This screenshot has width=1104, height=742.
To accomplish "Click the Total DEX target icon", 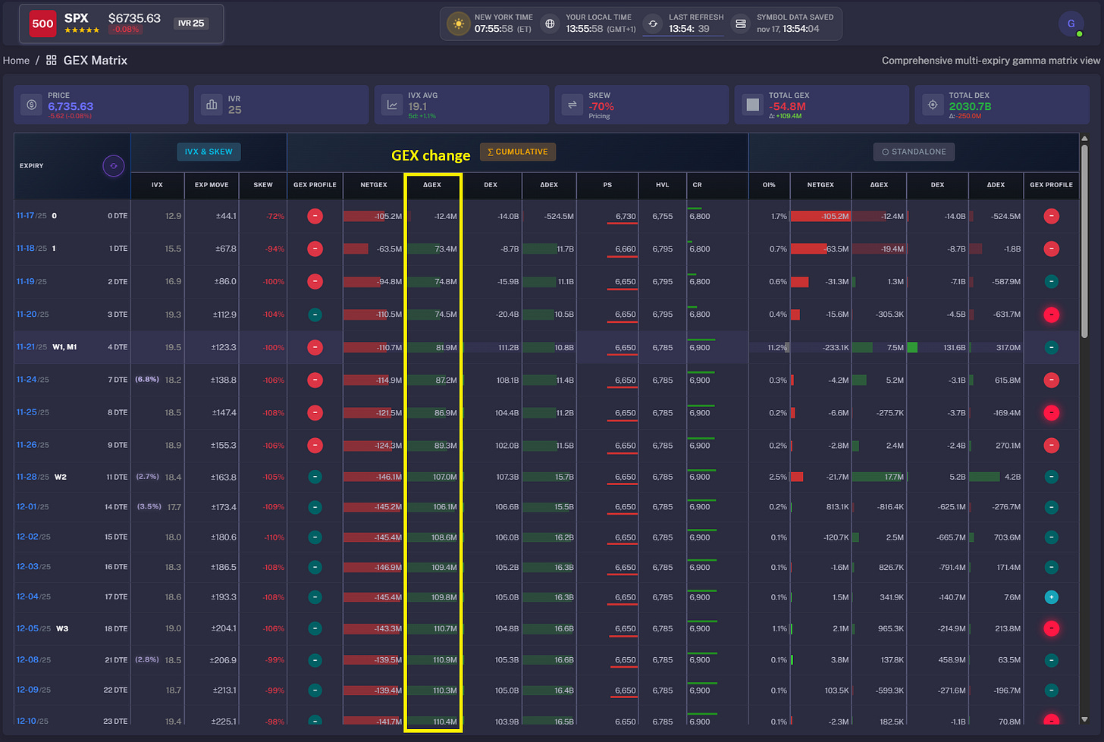I will (x=933, y=105).
